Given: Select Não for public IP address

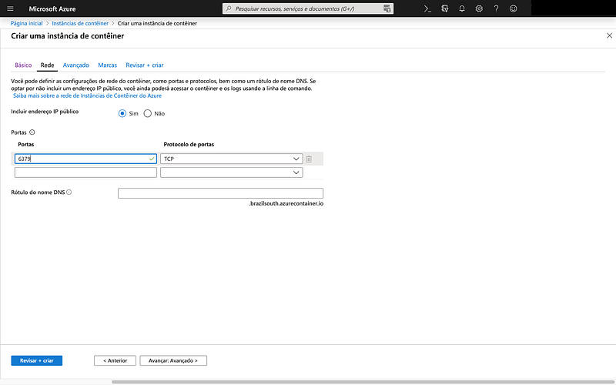Looking at the screenshot, I should (147, 113).
